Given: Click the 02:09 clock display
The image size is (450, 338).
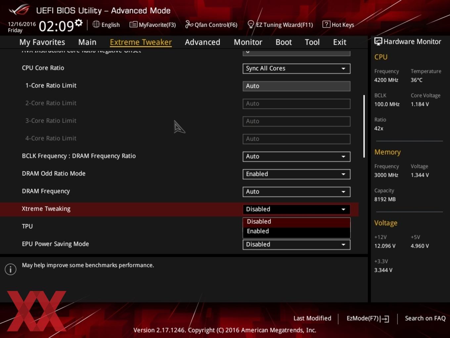Looking at the screenshot, I should 56,26.
